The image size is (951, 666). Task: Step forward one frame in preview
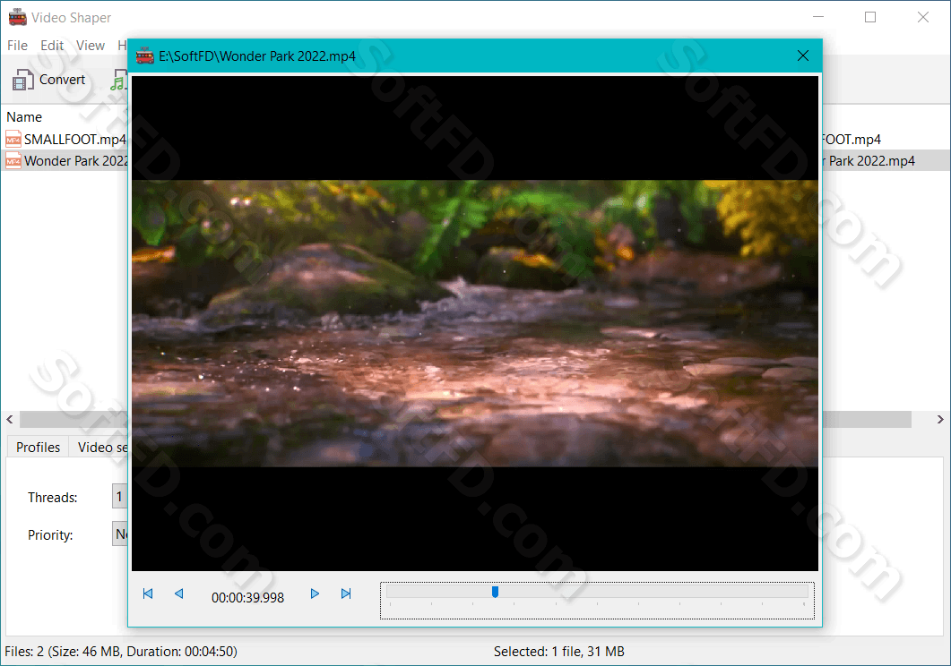coord(315,593)
